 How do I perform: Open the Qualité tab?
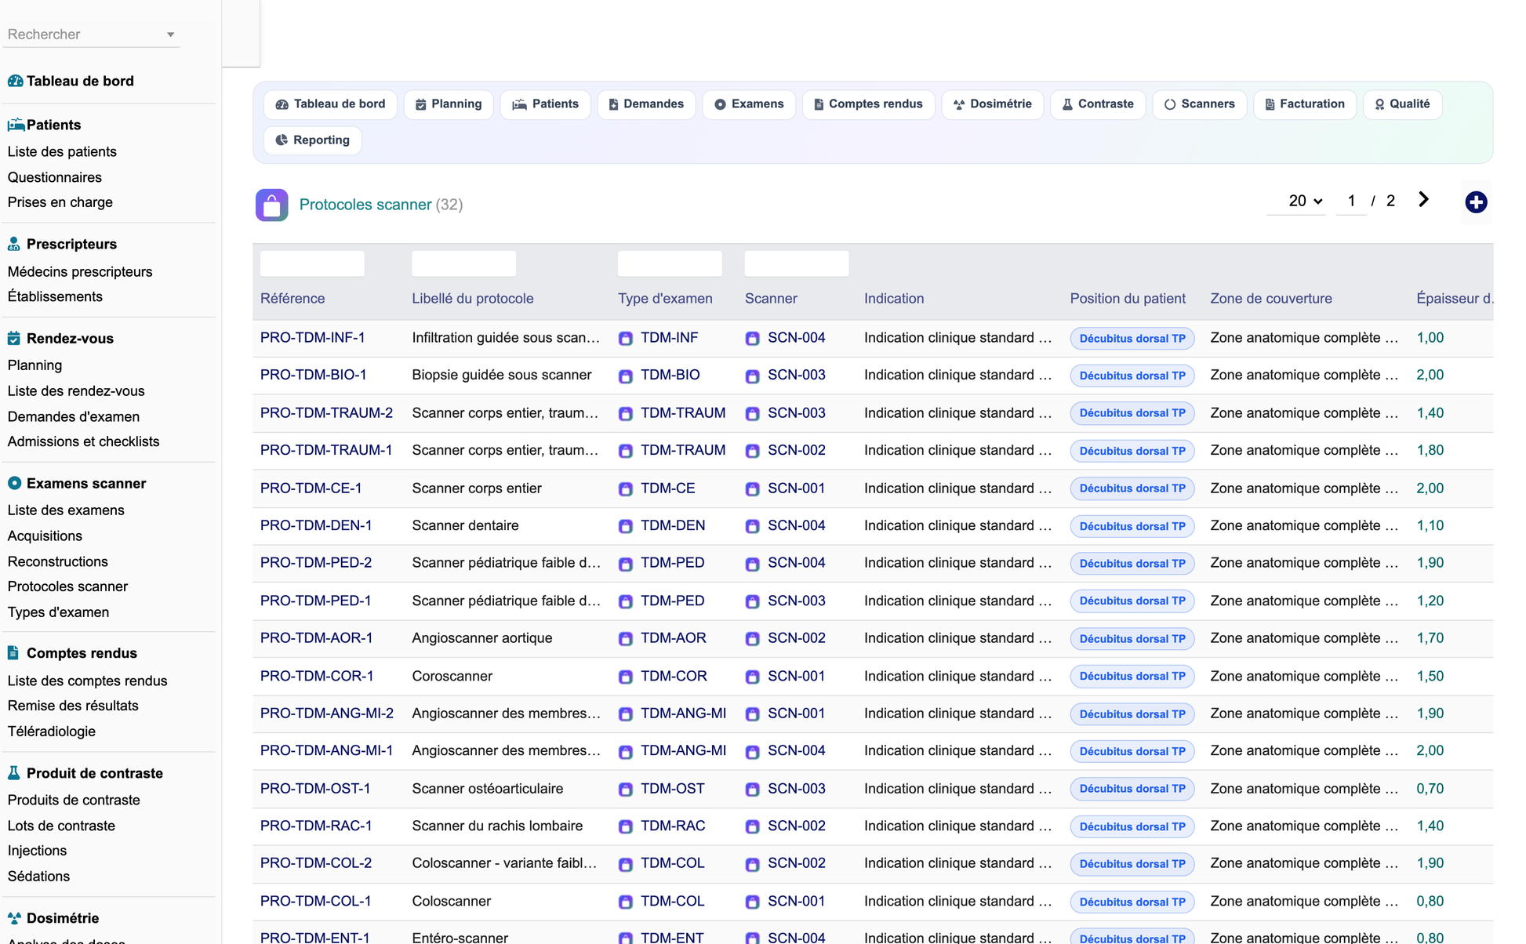(1402, 104)
